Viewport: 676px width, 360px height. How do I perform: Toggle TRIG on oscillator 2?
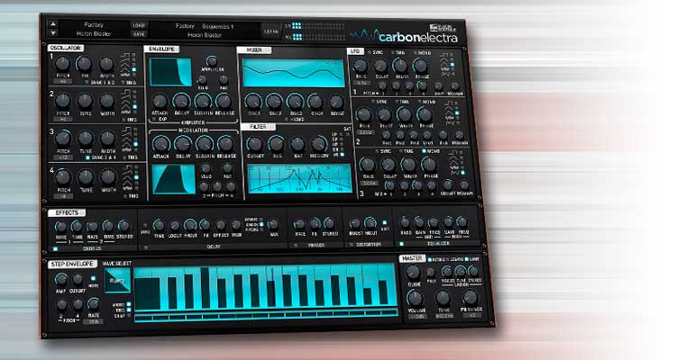(x=125, y=120)
